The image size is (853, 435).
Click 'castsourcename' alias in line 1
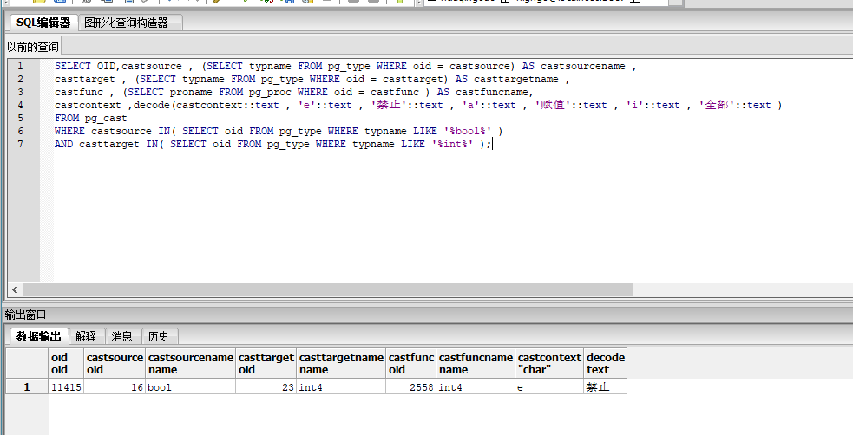point(582,66)
